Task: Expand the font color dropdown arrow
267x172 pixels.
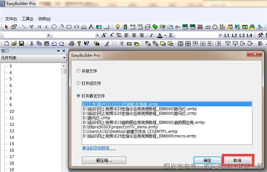Action: tap(166, 35)
